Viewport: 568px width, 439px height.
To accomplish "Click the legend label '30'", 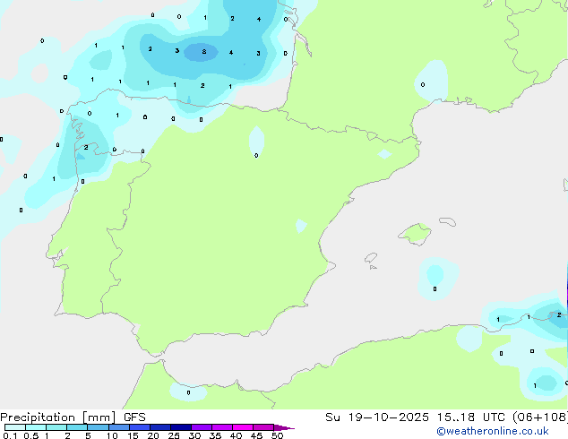I will (x=194, y=435).
